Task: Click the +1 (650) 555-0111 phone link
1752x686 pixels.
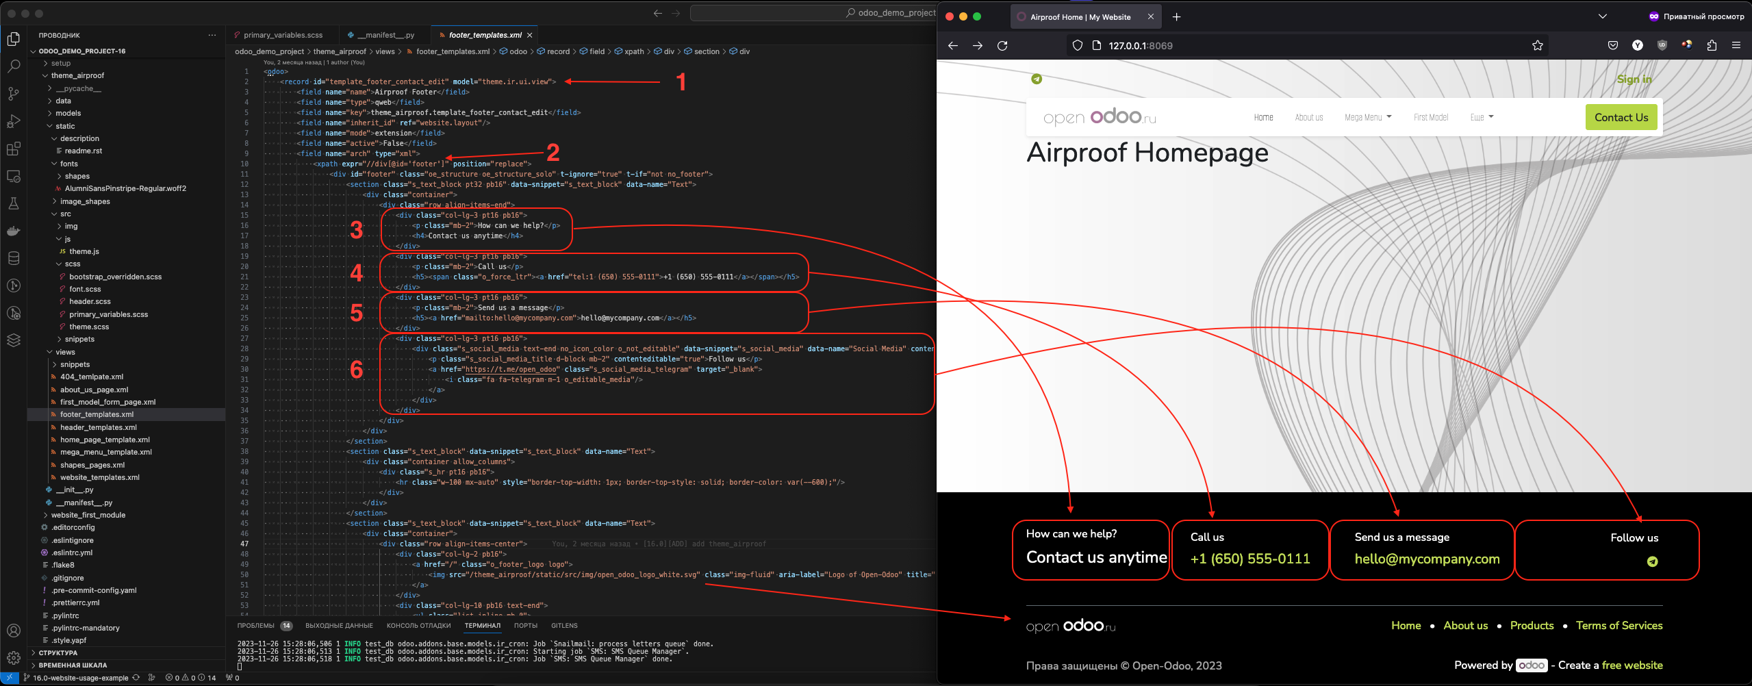Action: (x=1249, y=559)
